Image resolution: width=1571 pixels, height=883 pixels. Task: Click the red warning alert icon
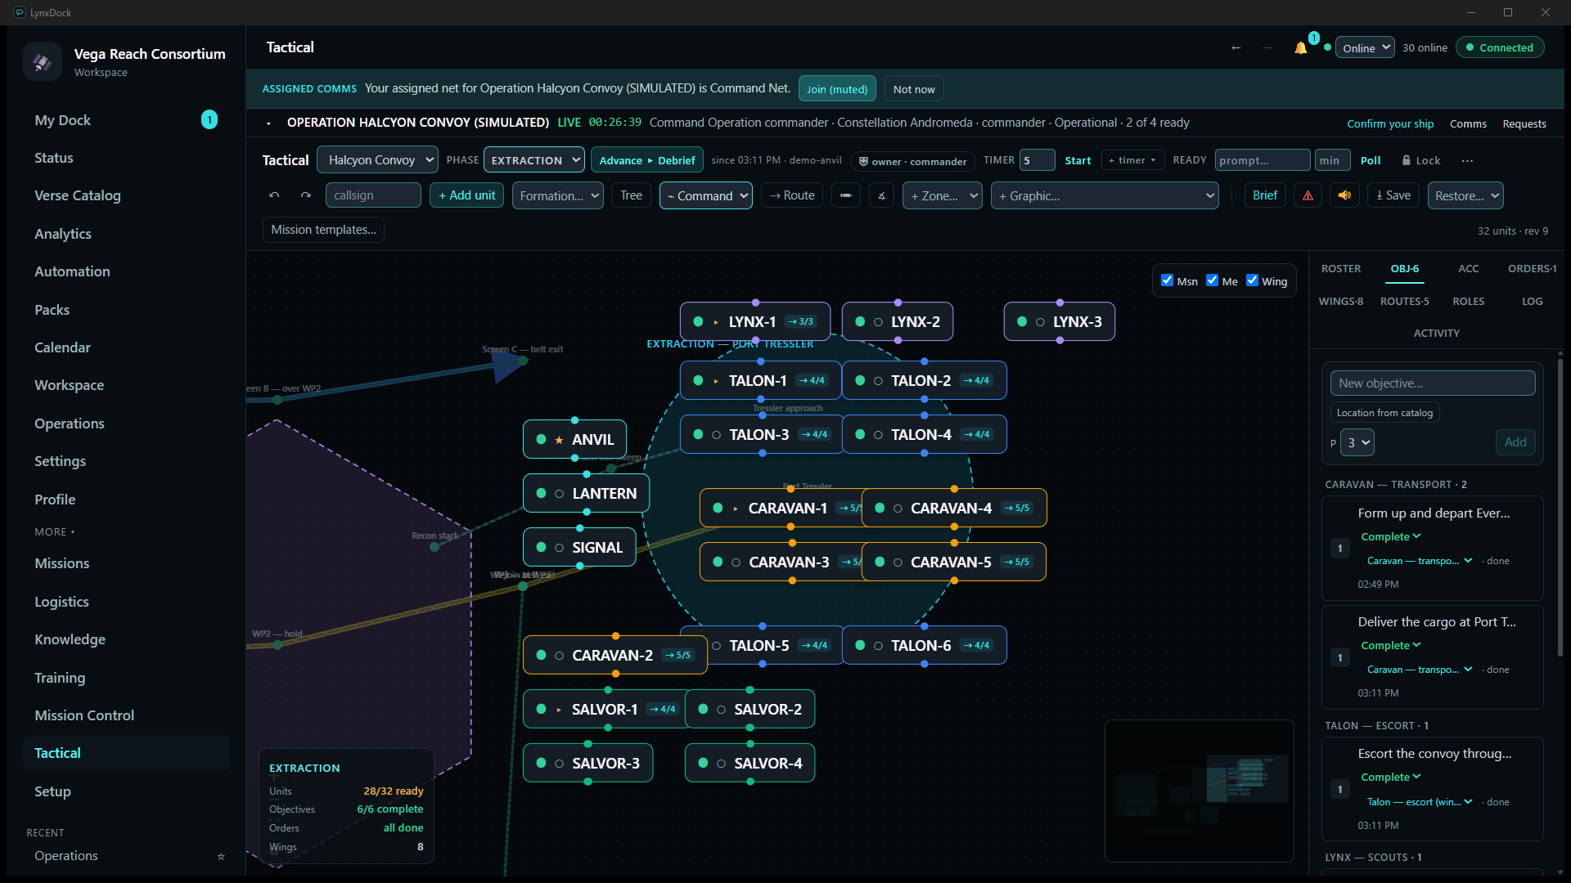tap(1308, 195)
